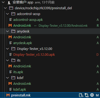The height and width of the screenshot is (98, 100).
Task: Click the device/rockchip/rk3399/preinstall_del path label
Action: pyautogui.click(x=43, y=8)
